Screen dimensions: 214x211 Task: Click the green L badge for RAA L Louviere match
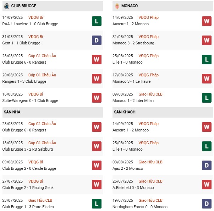click(x=97, y=21)
